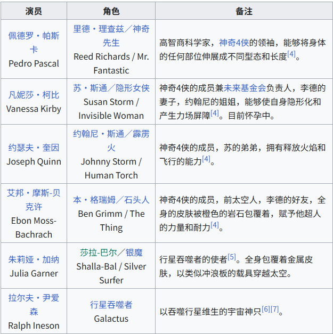Open the 苏·斯通／隐形女侠 character link

pos(111,88)
